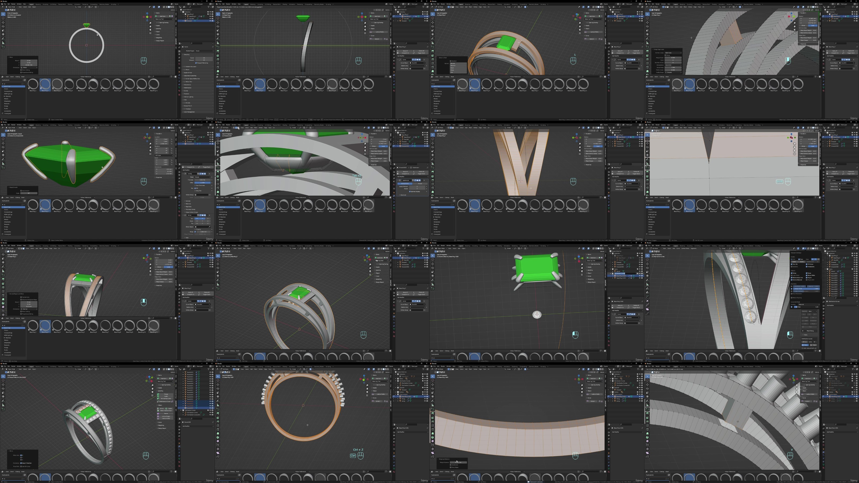859x483 pixels.
Task: Hide Round.035 with its outliner eye icon
Action: 211,408
